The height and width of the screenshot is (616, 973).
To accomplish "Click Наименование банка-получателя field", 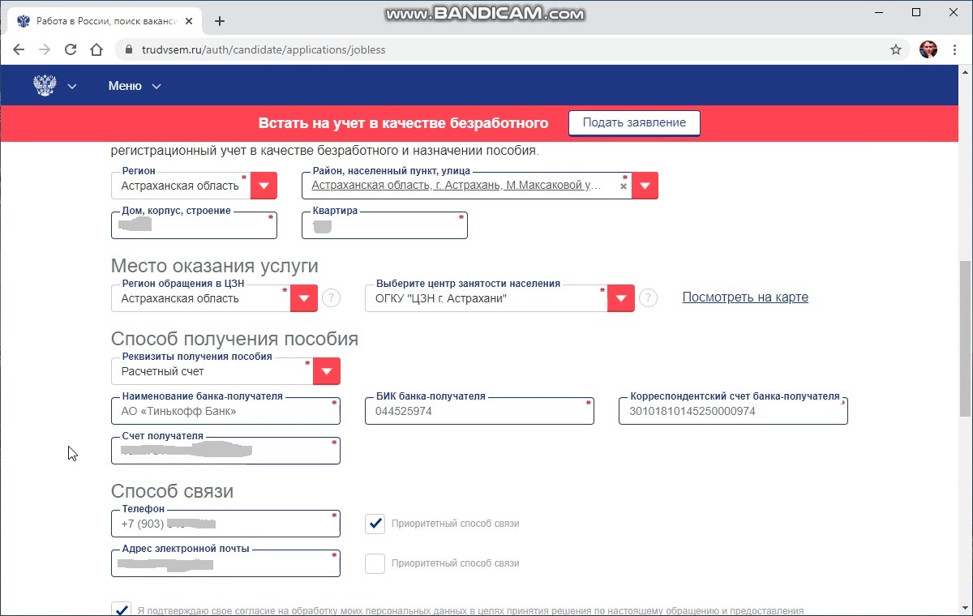I will (x=225, y=411).
